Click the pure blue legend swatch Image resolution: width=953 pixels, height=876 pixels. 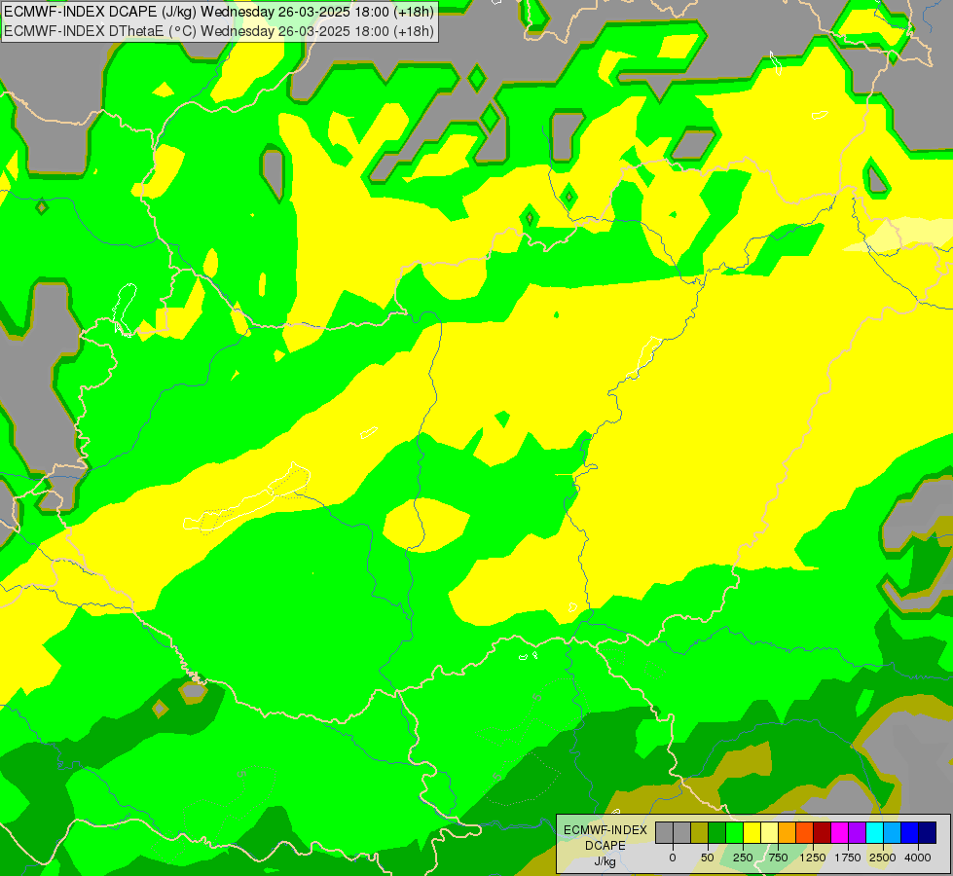(910, 832)
